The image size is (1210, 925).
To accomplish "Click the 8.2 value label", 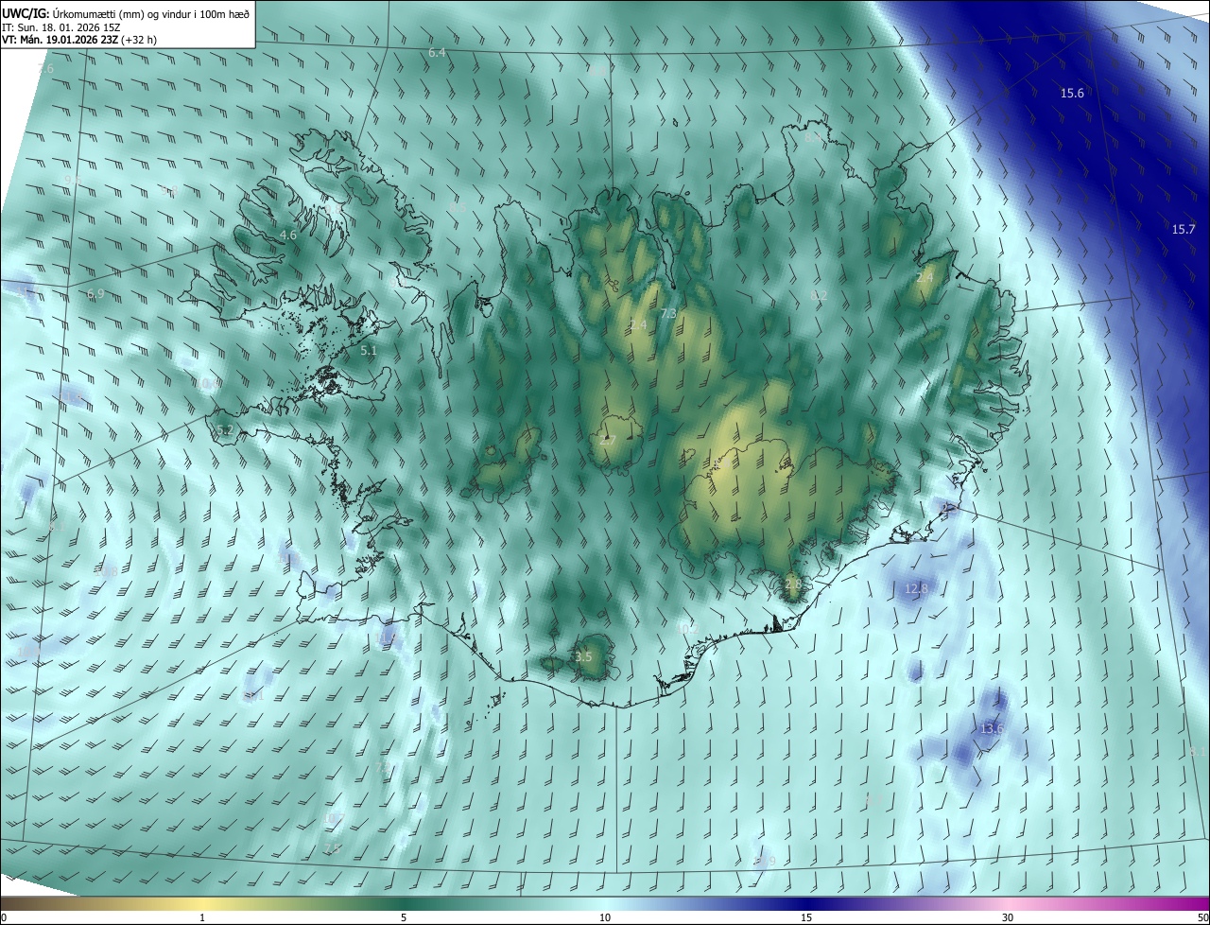I will pos(819,295).
